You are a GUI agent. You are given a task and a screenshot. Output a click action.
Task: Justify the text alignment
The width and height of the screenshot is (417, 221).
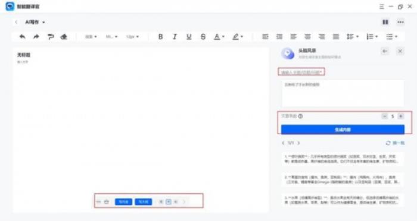click(x=336, y=37)
